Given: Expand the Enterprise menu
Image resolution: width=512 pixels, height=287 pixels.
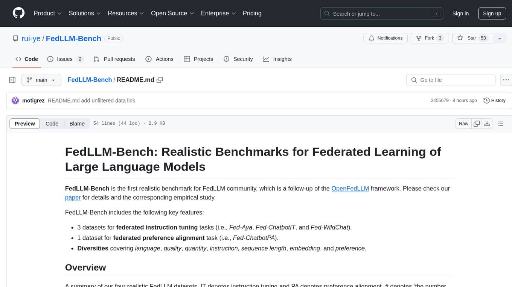Looking at the screenshot, I should pyautogui.click(x=218, y=13).
